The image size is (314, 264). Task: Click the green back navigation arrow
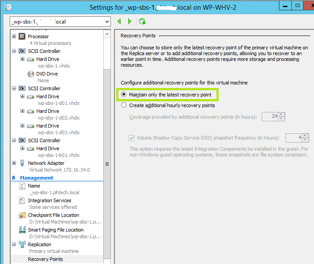[x=119, y=21]
